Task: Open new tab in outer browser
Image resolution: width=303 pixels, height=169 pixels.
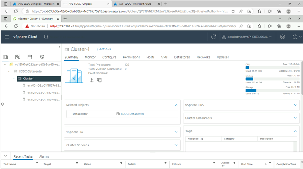Action: (166, 4)
